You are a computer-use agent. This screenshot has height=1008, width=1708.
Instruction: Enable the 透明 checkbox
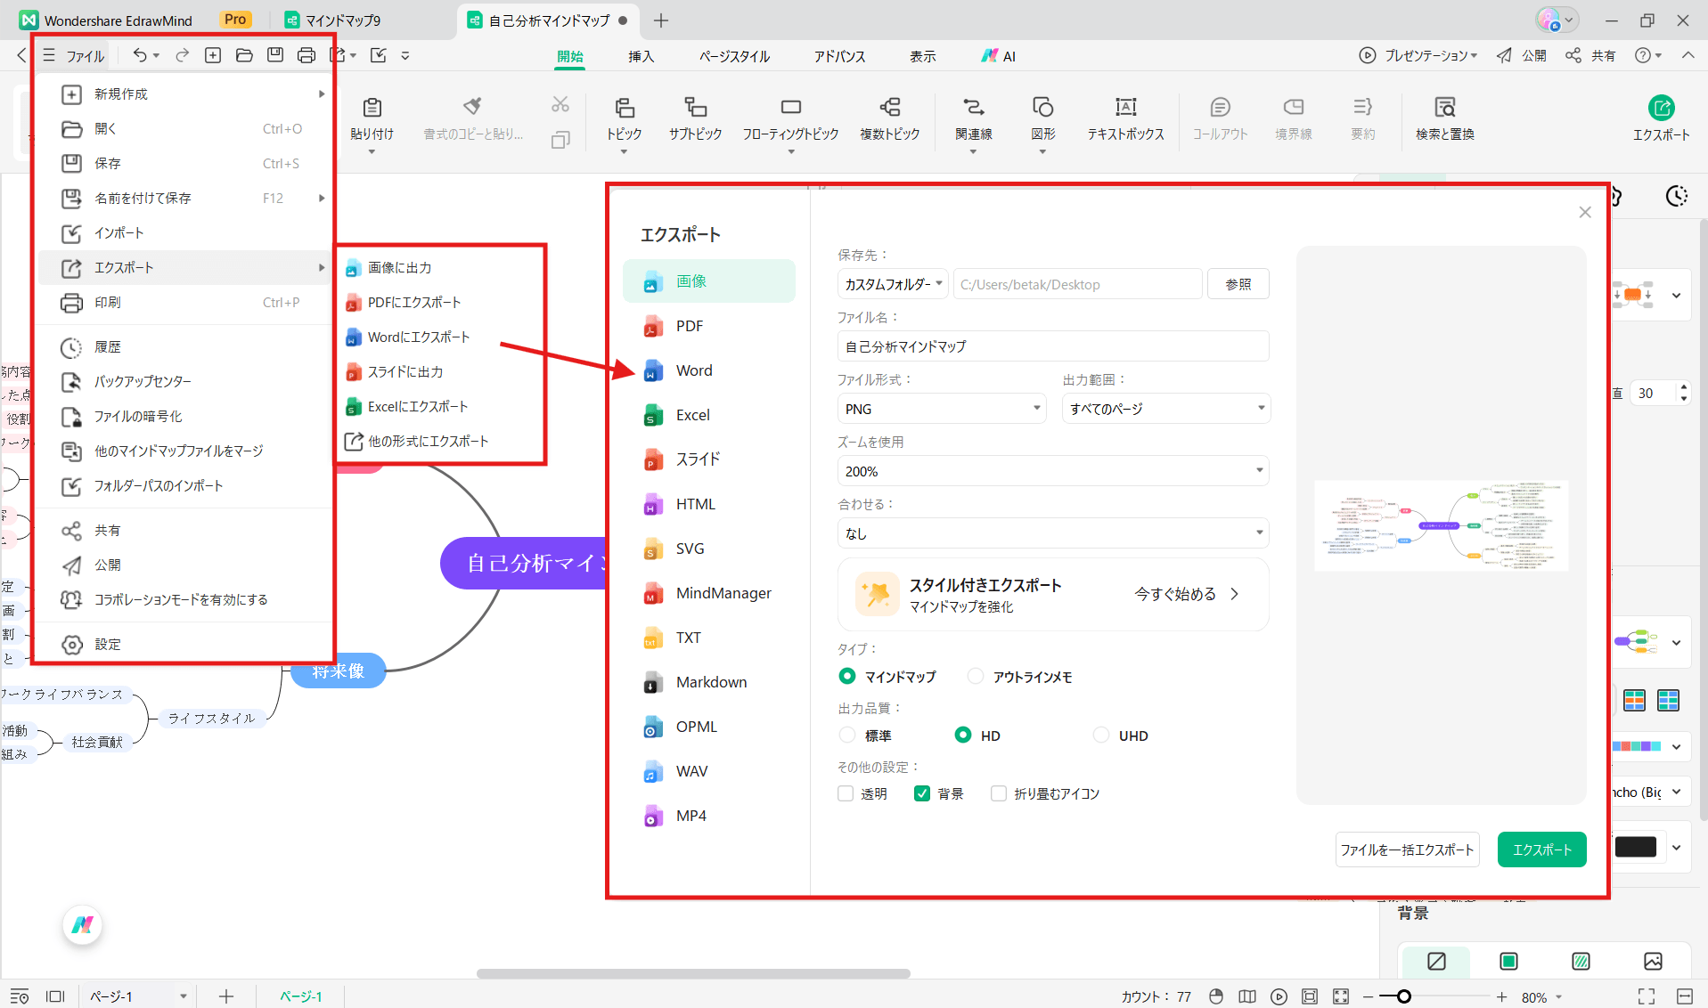[846, 793]
